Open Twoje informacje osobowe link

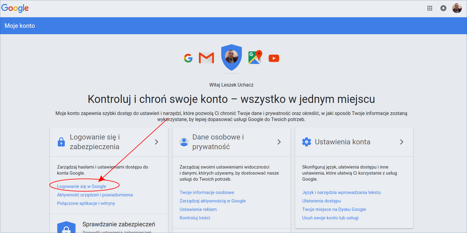click(x=207, y=192)
